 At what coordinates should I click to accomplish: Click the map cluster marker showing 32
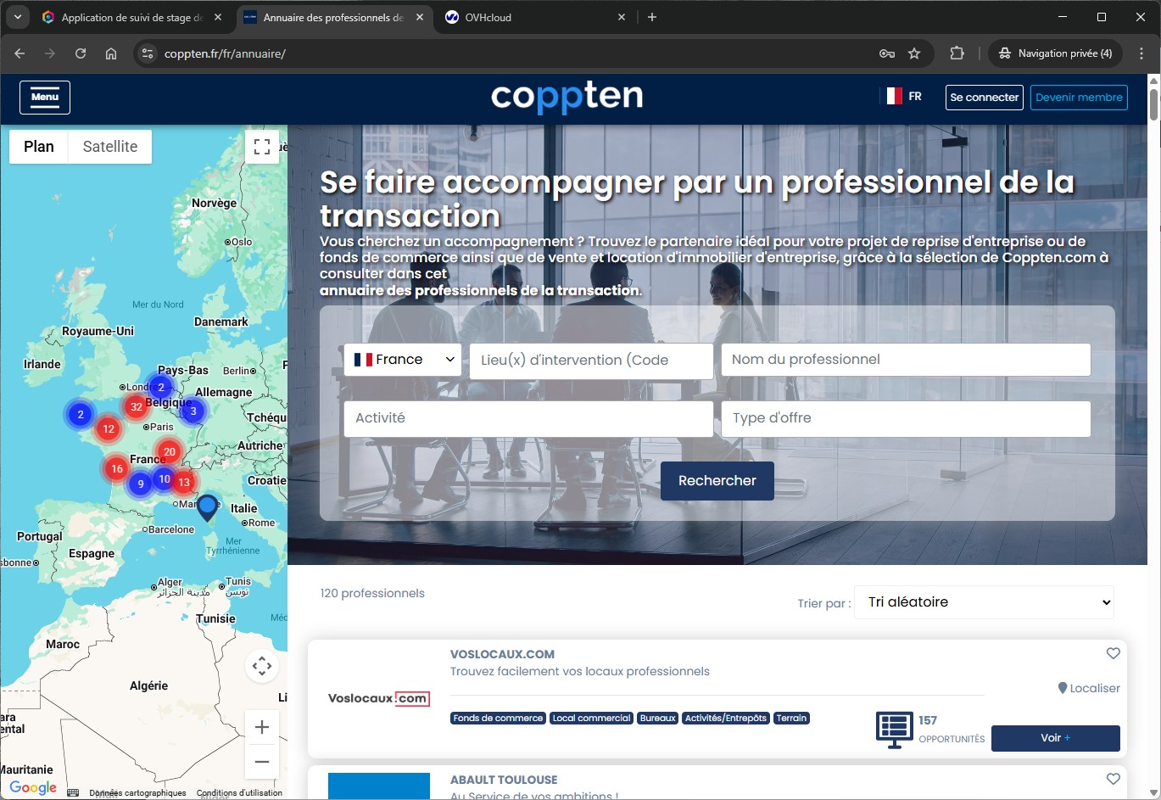(136, 406)
